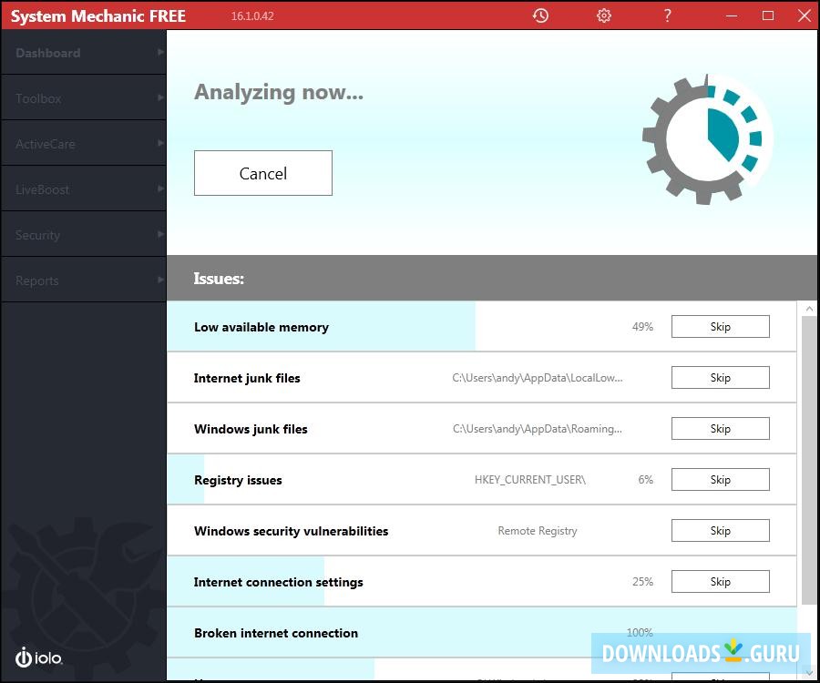Skip the Internet junk files scan
Image resolution: width=820 pixels, height=683 pixels.
click(x=720, y=377)
